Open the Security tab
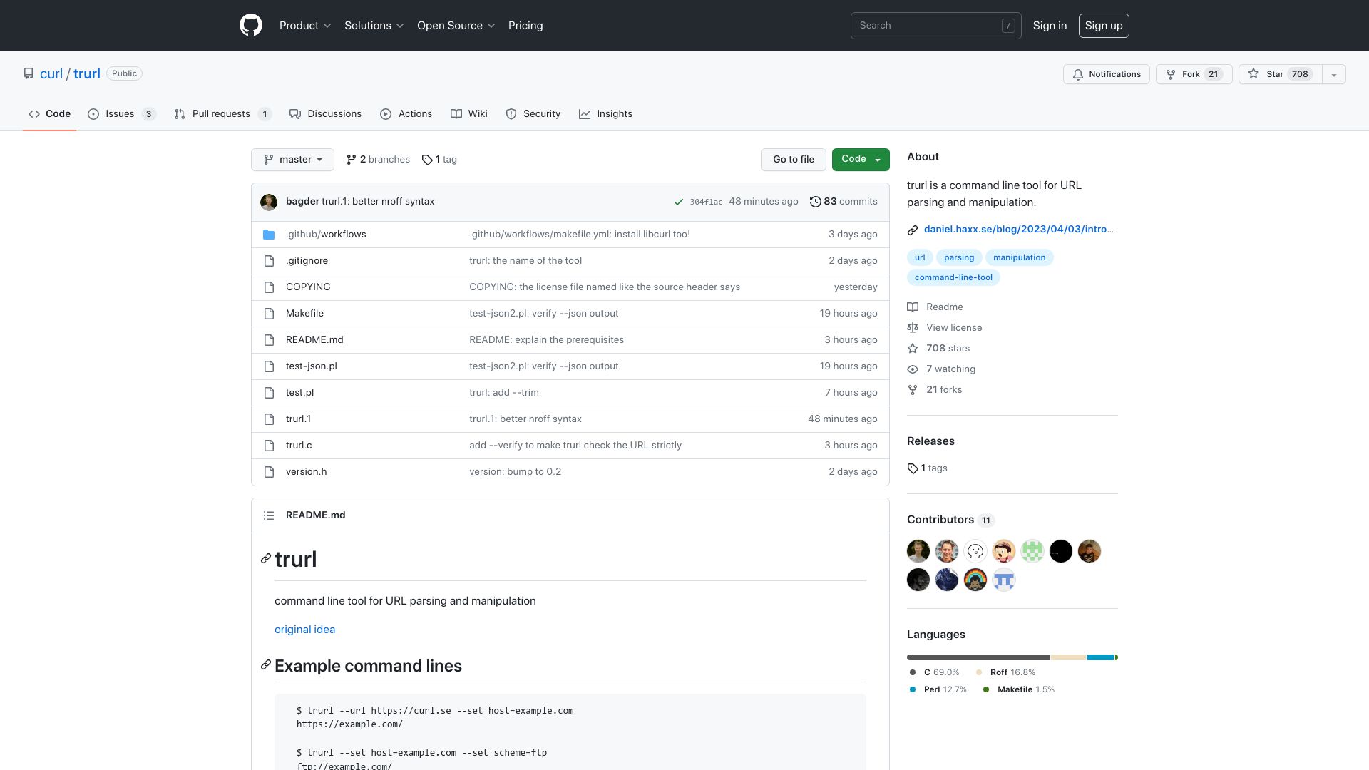The width and height of the screenshot is (1369, 770). (533, 114)
